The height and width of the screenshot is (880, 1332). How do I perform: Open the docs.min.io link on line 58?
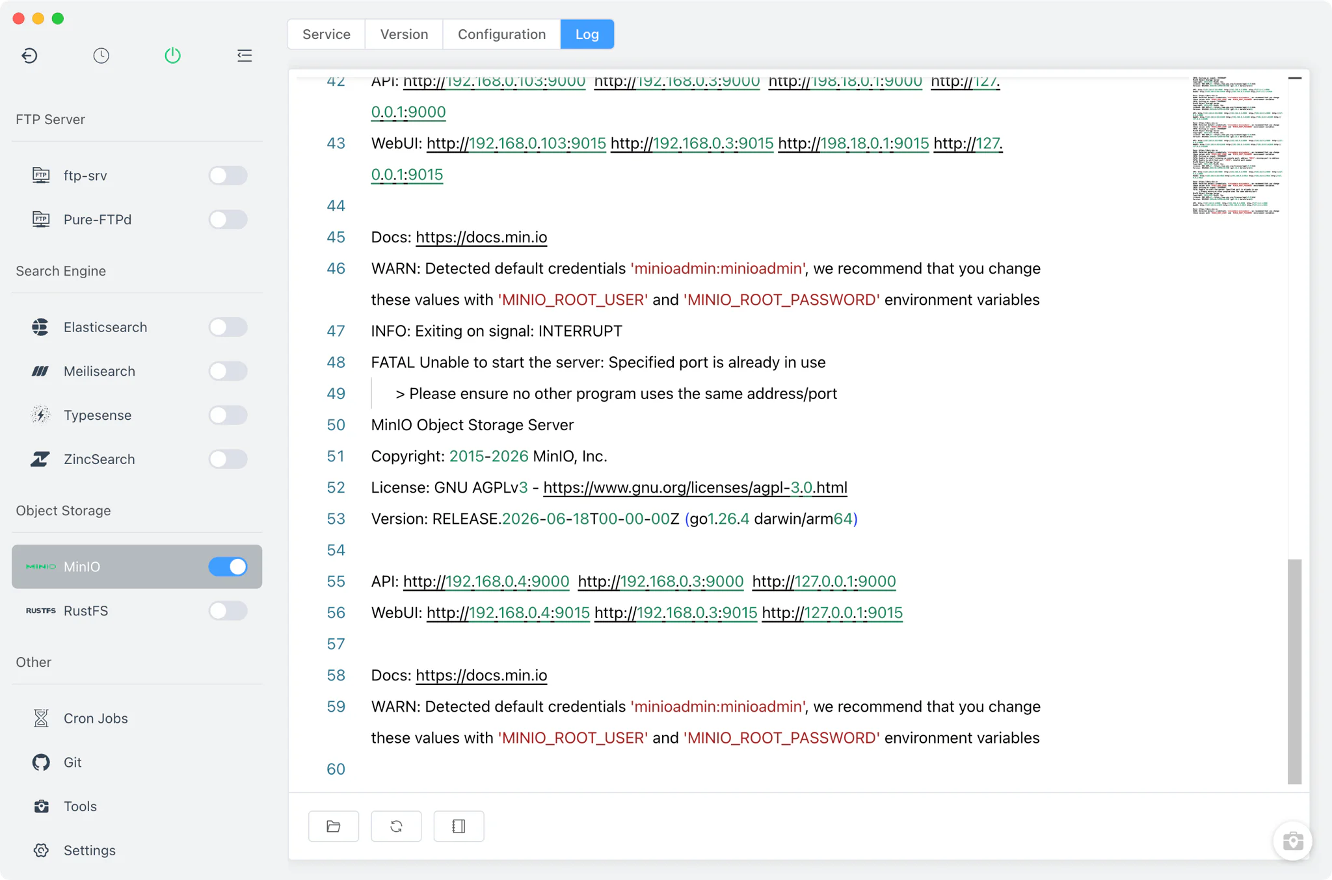pos(481,675)
